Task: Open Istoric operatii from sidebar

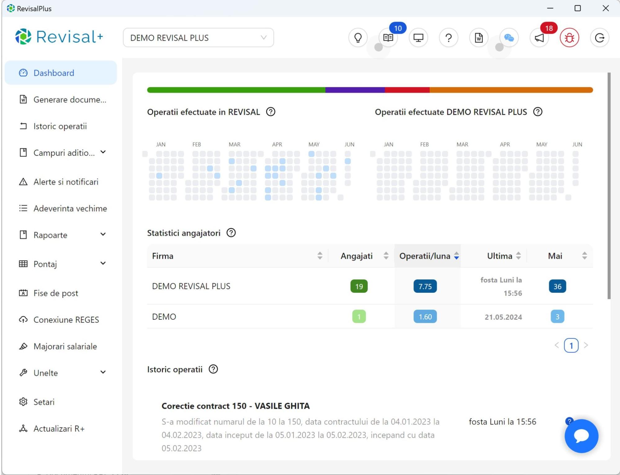Action: pos(60,126)
